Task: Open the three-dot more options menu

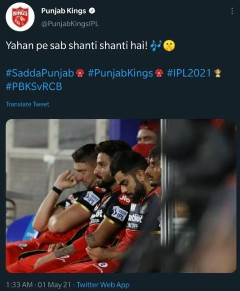Action: coord(232,11)
